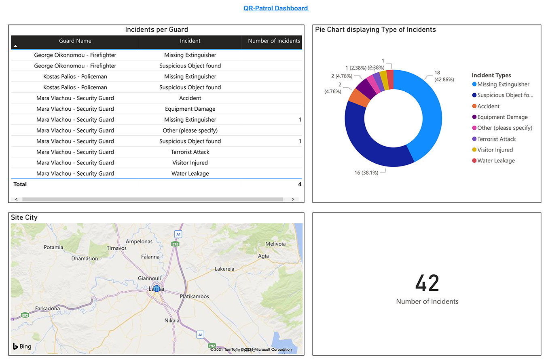Click the Water Leakage legend color dot

[474, 161]
